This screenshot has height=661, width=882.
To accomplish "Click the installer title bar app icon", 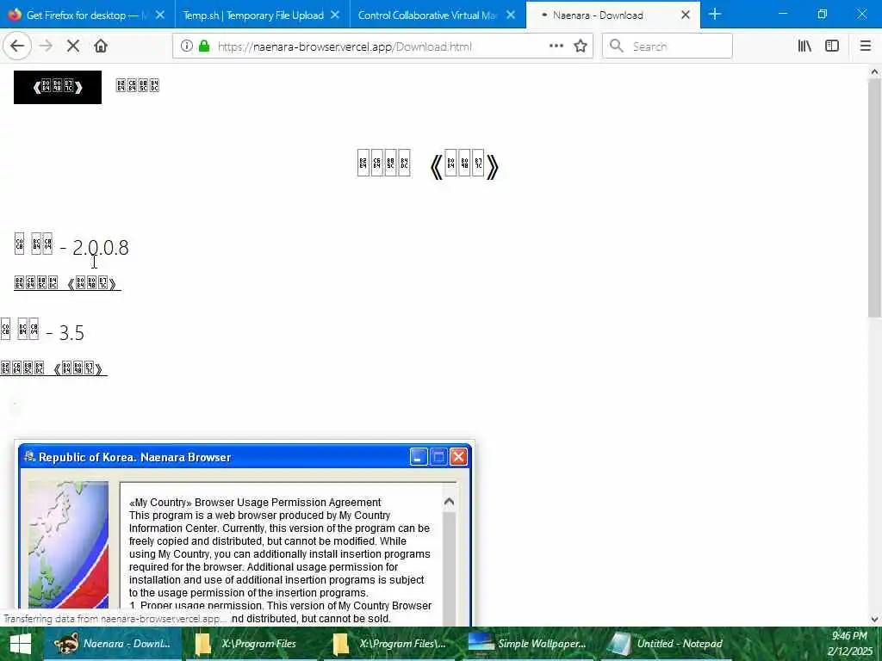I will (29, 456).
